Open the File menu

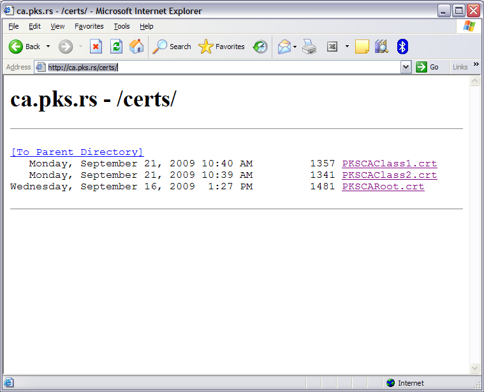pos(13,26)
